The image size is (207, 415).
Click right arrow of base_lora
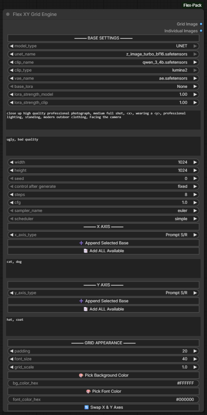195,87
